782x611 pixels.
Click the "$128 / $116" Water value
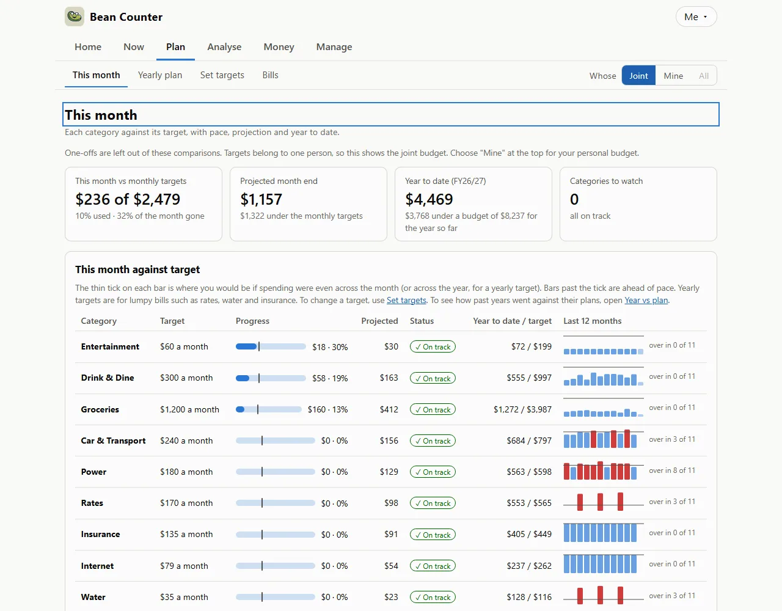click(529, 597)
